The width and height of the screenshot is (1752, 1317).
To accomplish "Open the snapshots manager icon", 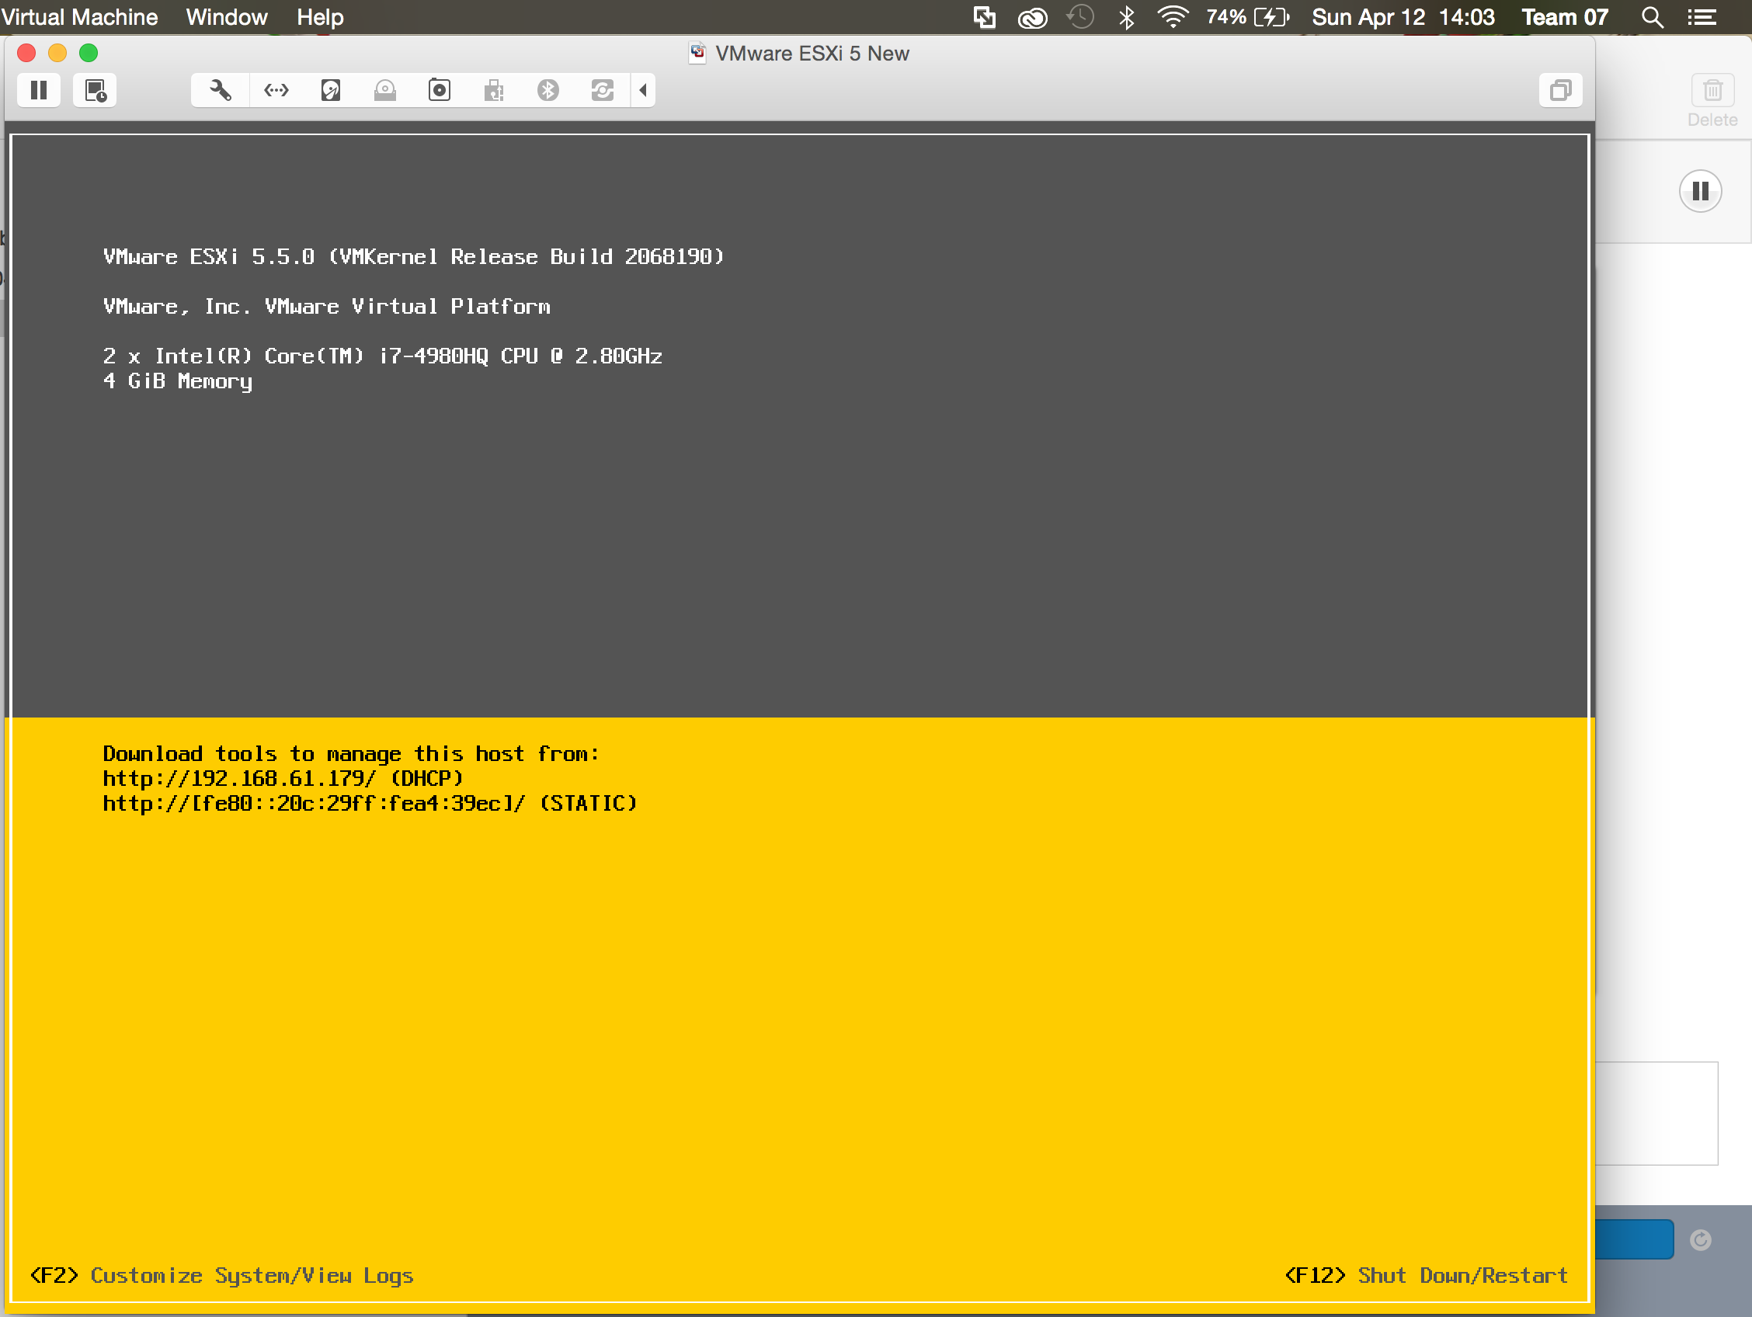I will click(x=95, y=90).
